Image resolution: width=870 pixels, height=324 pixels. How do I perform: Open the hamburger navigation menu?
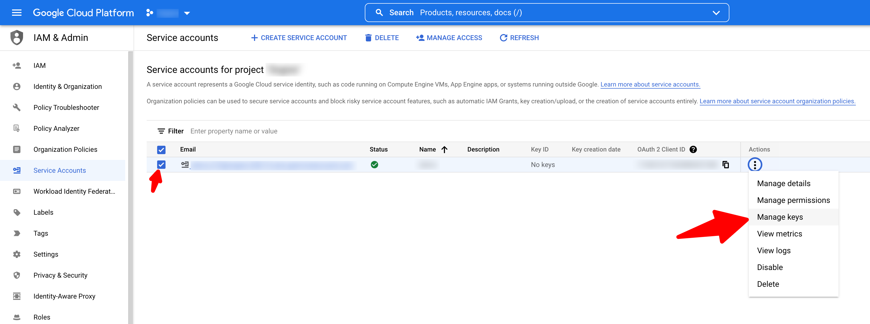[16, 13]
